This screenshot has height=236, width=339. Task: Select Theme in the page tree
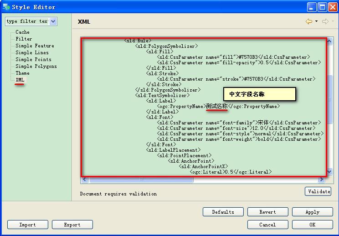coord(22,73)
